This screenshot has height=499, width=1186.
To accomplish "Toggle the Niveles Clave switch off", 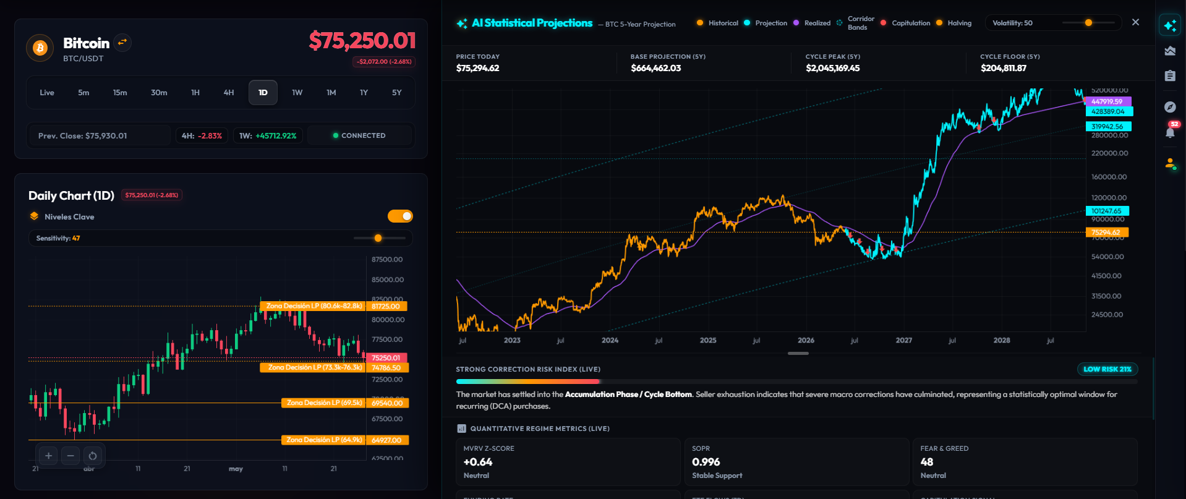I will point(400,216).
